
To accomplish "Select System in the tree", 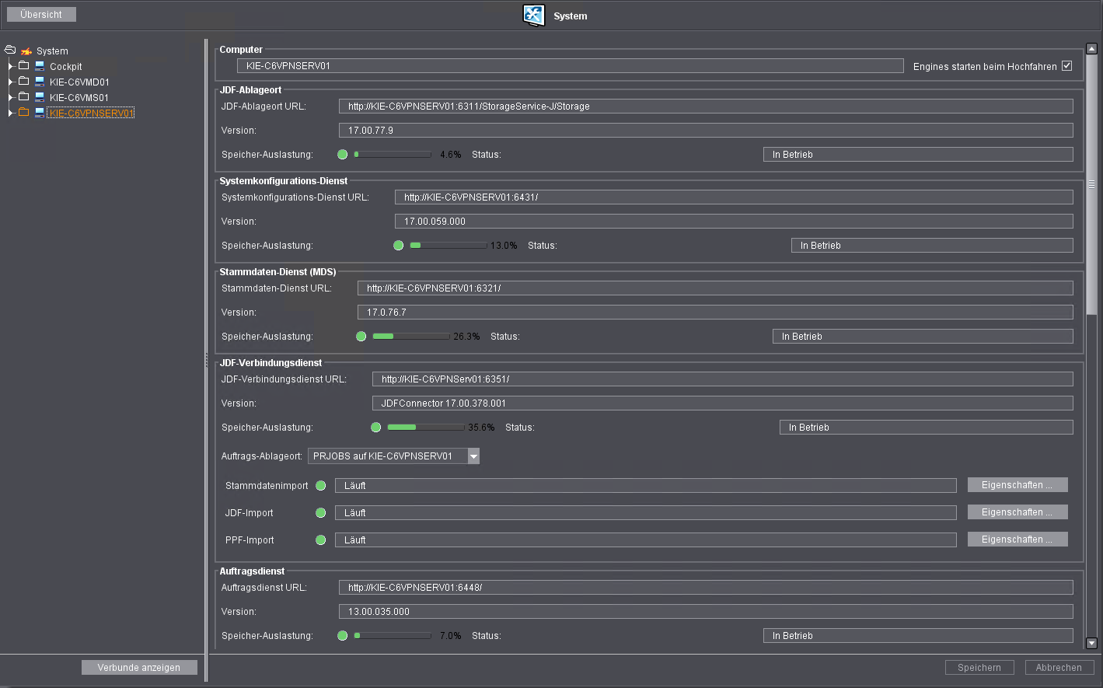I will point(52,51).
